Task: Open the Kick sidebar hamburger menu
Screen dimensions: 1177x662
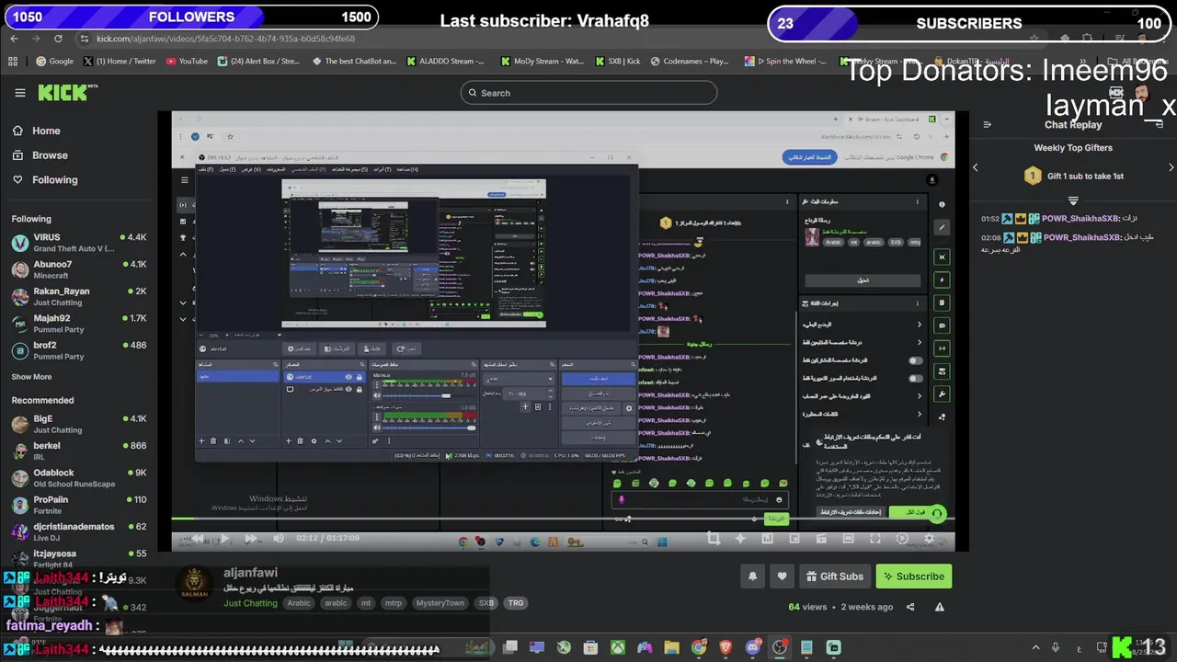Action: (19, 93)
